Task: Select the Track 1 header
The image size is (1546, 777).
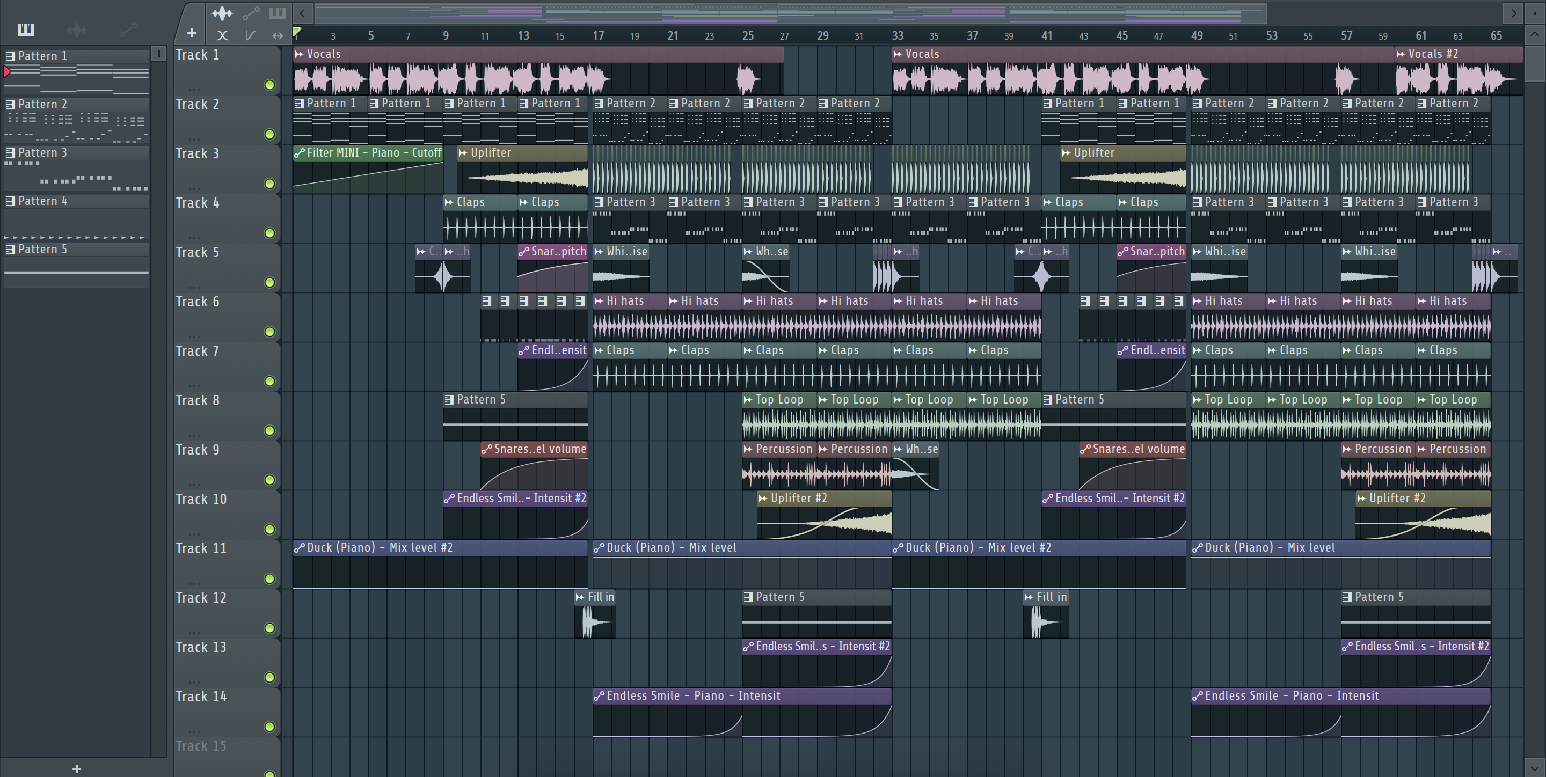Action: click(x=227, y=70)
